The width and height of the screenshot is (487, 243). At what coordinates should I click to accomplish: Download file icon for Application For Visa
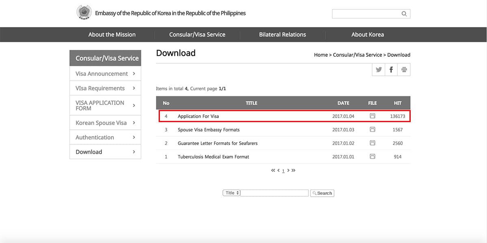coord(372,116)
